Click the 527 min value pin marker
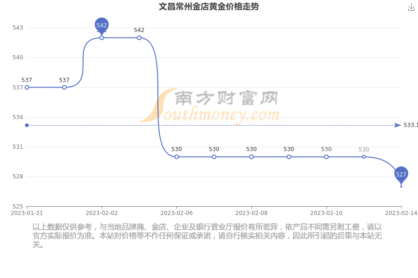Image resolution: width=418 pixels, height=278 pixels. (401, 175)
